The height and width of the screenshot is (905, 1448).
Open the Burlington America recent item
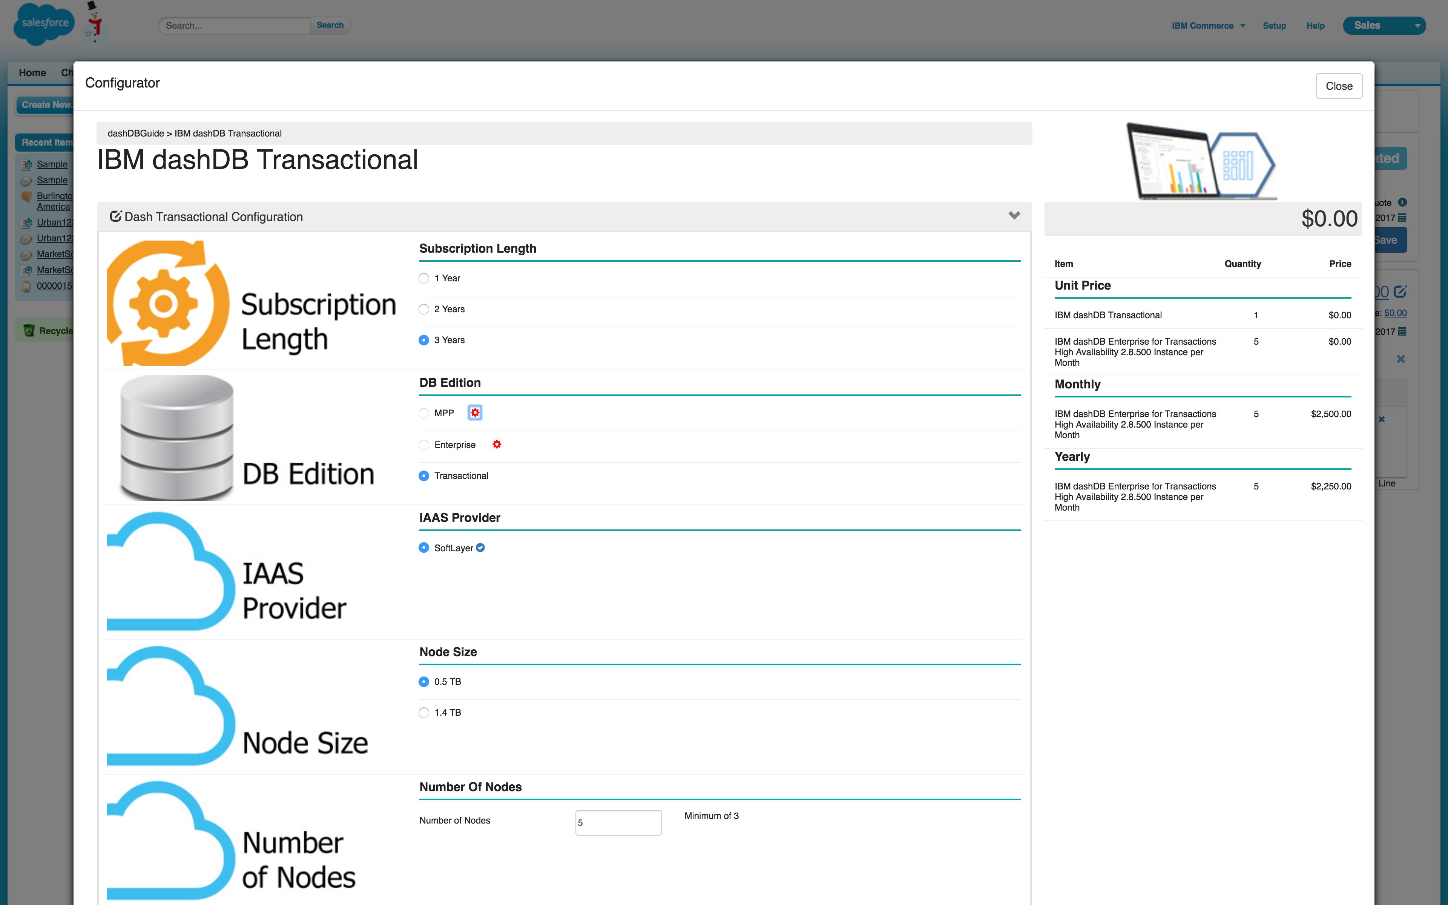pyautogui.click(x=54, y=201)
